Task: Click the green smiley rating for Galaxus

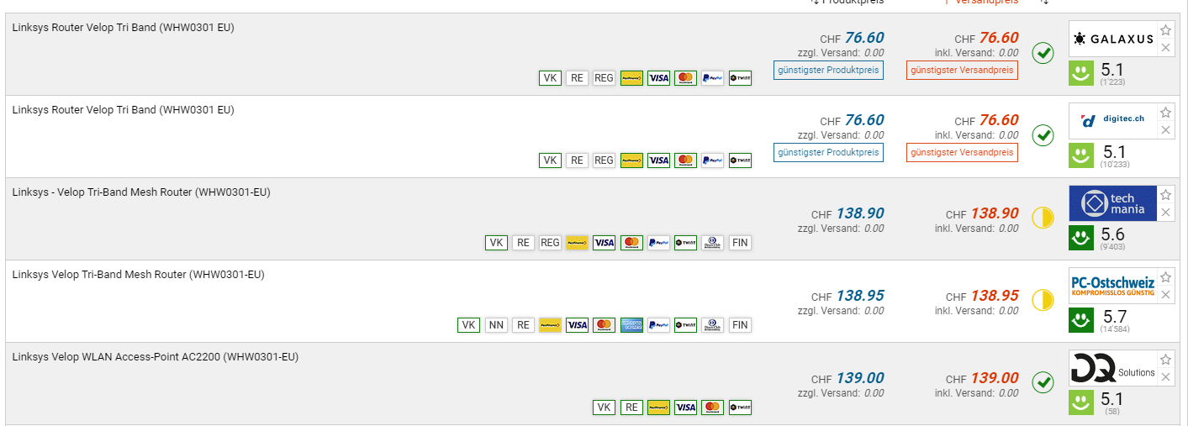Action: 1080,73
